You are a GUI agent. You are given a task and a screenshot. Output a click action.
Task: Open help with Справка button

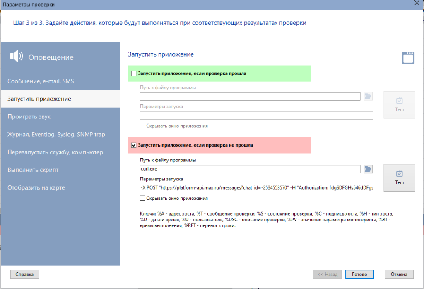pos(24,274)
